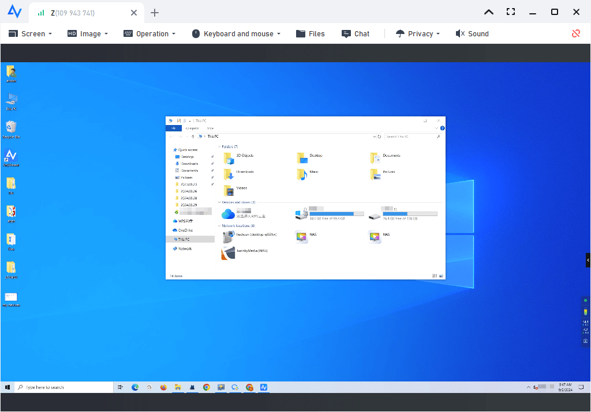Expand the Screen dropdown menu
591x412 pixels.
click(x=30, y=33)
